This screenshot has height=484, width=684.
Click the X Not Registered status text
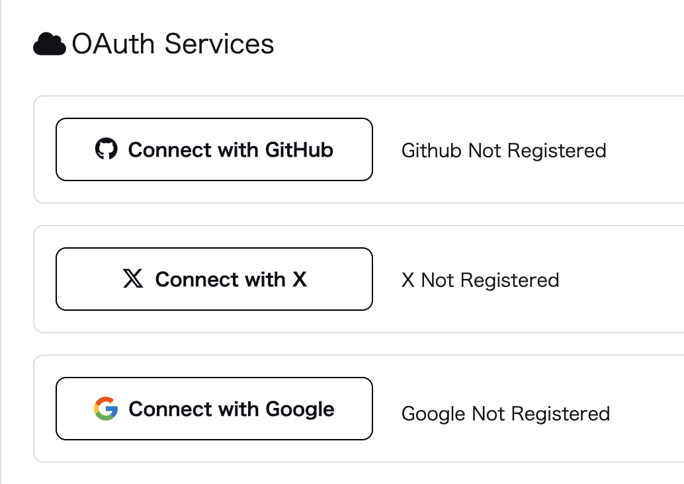coord(480,280)
